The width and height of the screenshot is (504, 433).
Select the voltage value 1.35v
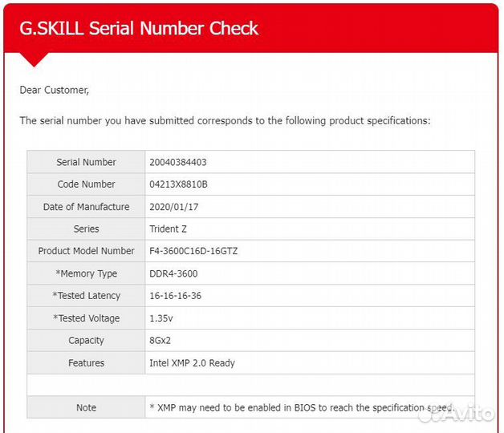click(161, 318)
